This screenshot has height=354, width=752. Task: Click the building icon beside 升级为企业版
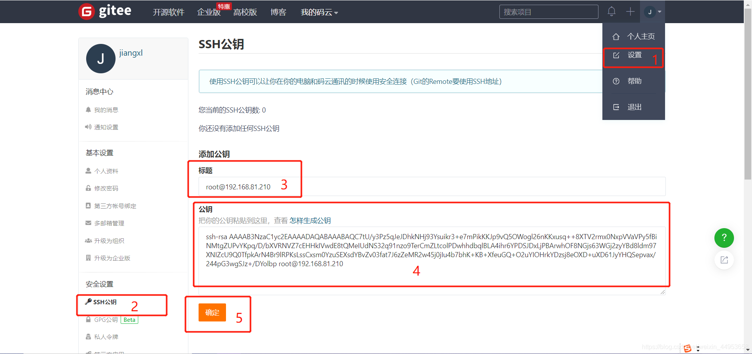click(88, 258)
